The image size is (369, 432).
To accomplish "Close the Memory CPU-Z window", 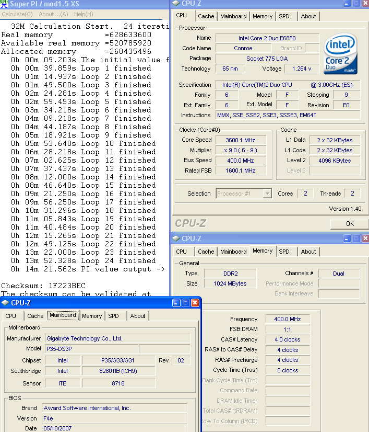I will click(x=365, y=238).
